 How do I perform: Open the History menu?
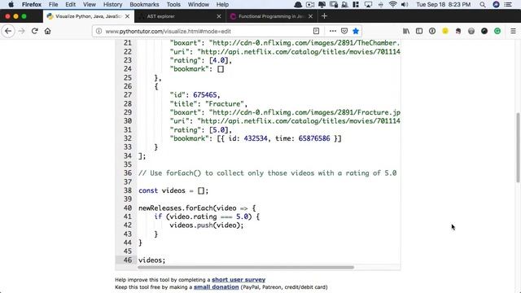click(x=112, y=5)
